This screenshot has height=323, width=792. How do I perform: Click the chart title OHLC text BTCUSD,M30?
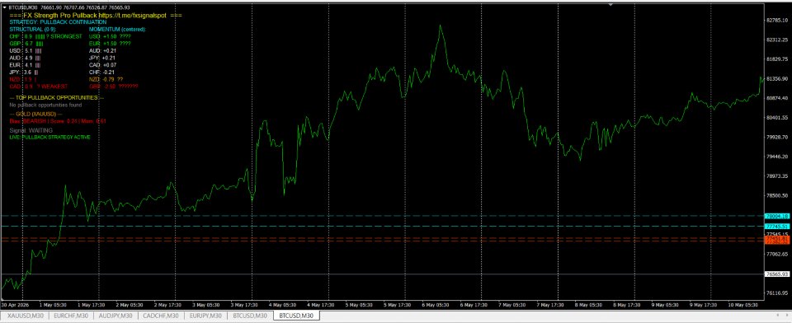(69, 7)
